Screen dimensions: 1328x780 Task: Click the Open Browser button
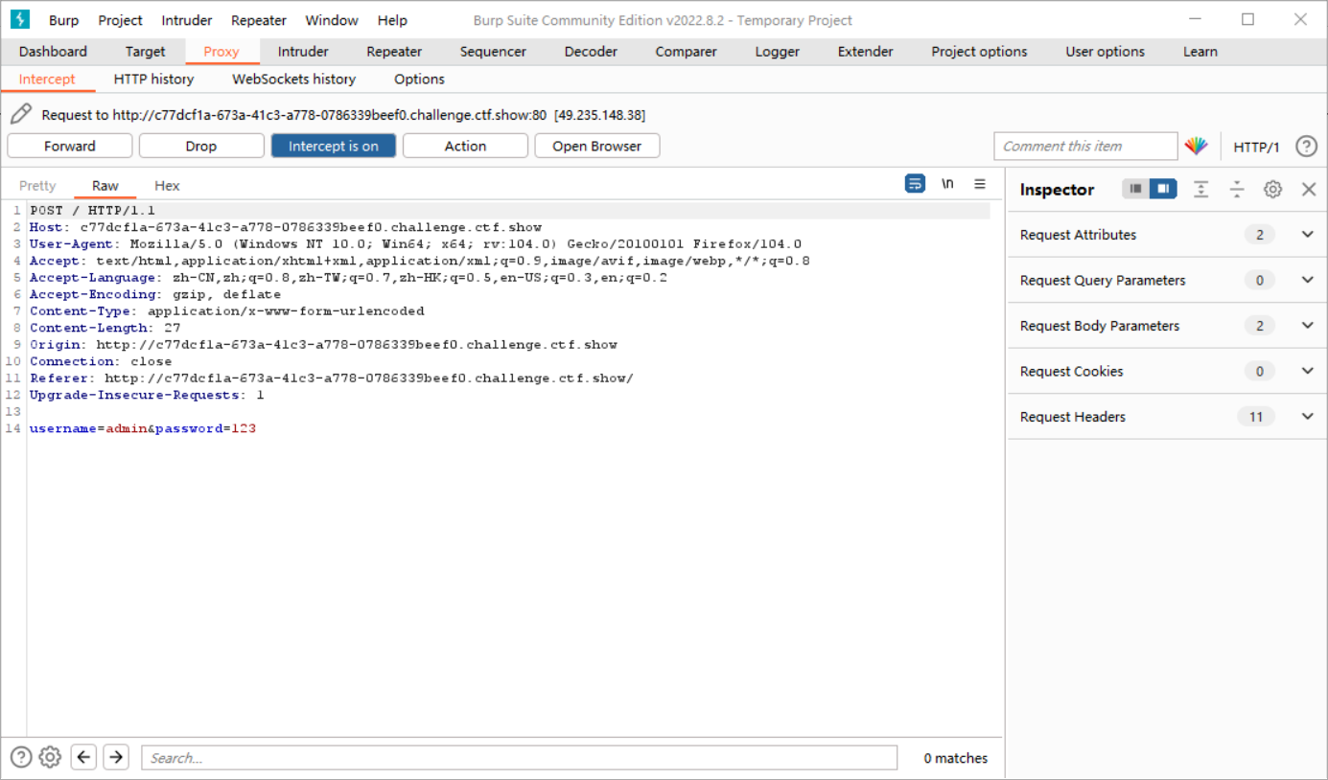tap(596, 146)
